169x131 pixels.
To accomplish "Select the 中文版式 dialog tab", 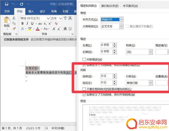I will pyautogui.click(x=130, y=6).
